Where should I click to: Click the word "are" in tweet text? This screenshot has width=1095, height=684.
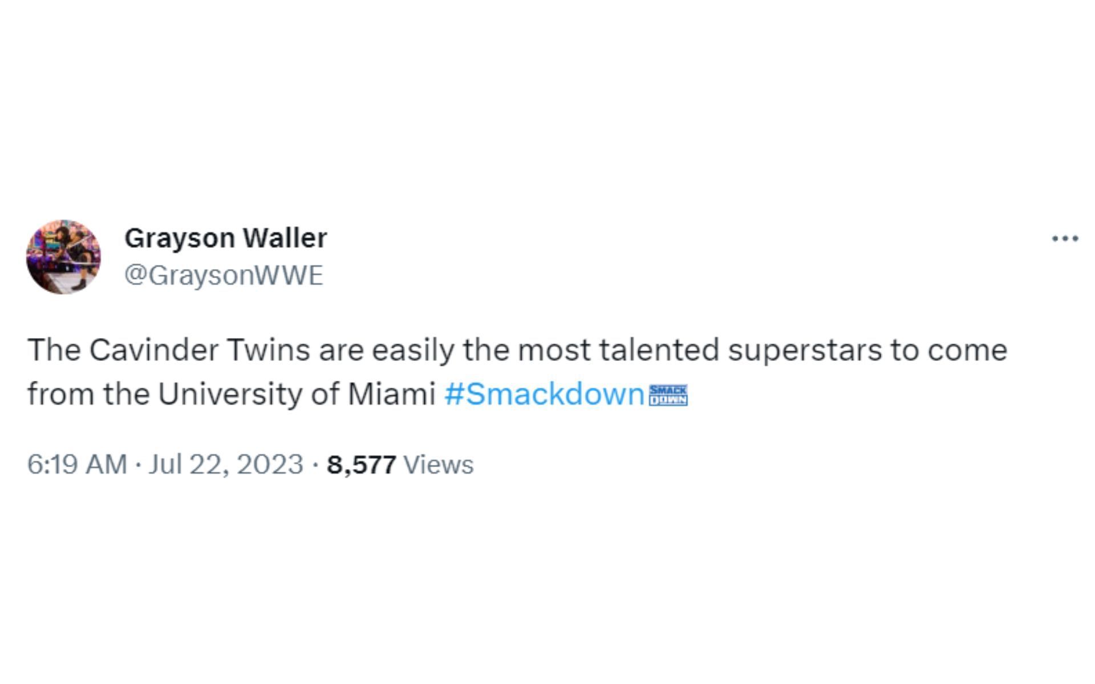341,350
